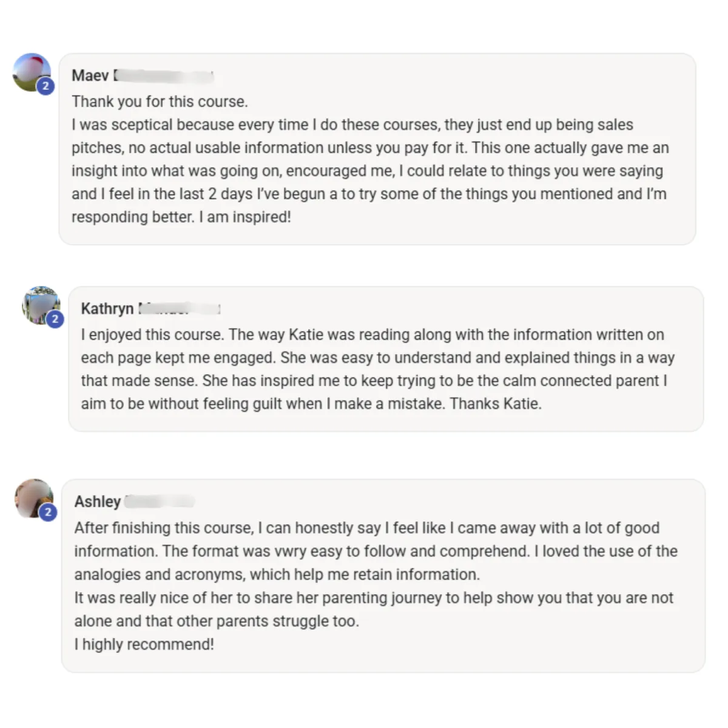
Task: Open Maev's profile picture
Action: point(32,72)
